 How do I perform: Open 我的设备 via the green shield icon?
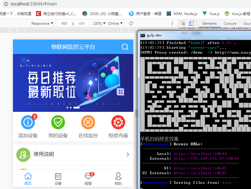click(x=58, y=122)
